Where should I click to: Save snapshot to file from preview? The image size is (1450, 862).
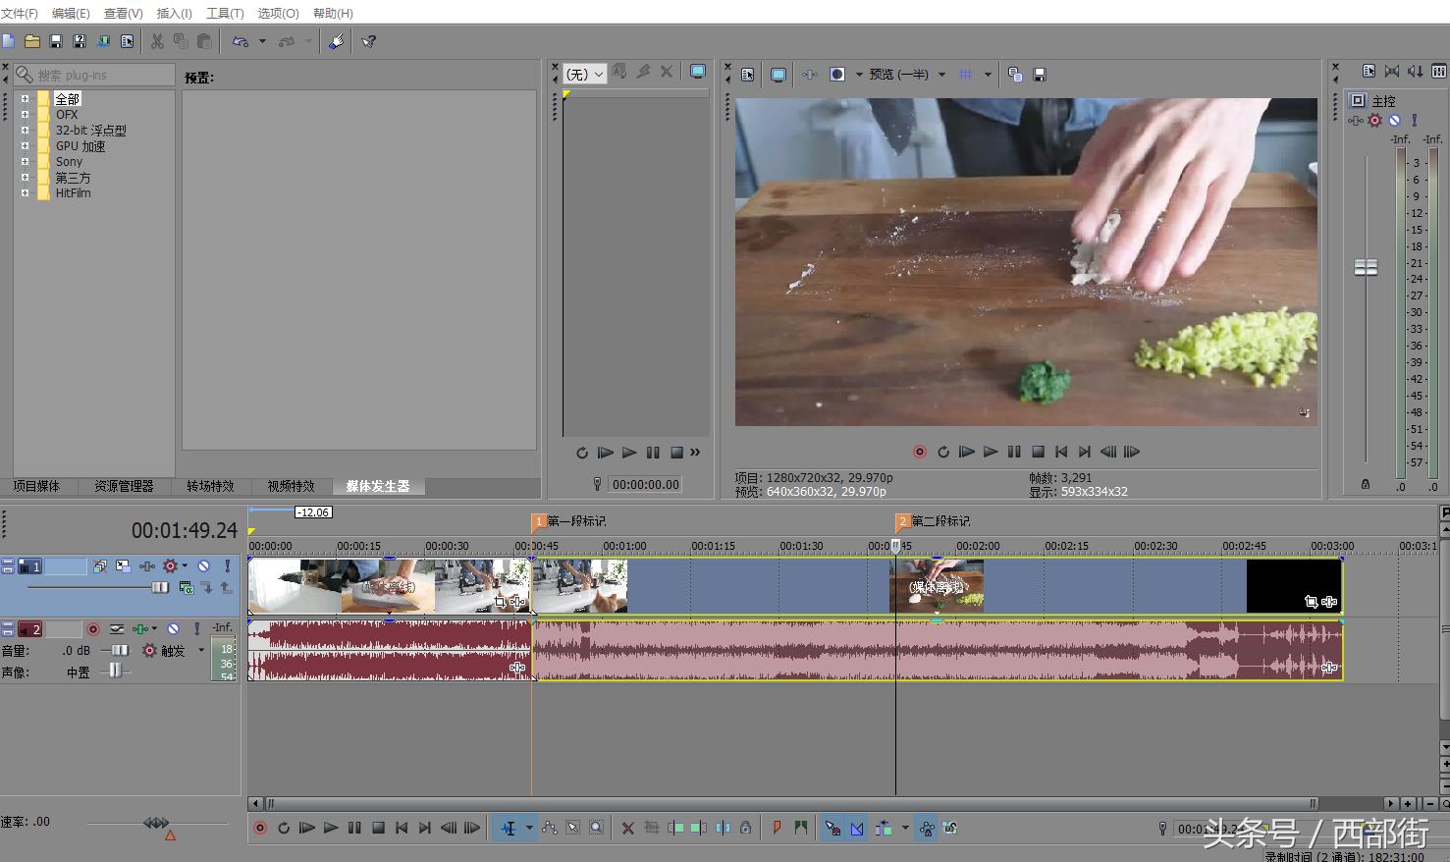1040,75
